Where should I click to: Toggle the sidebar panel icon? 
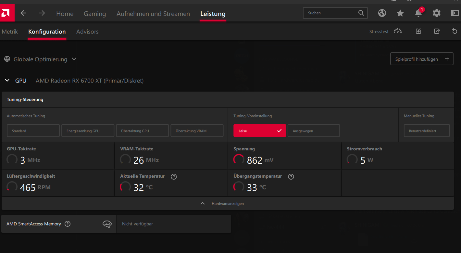pos(455,13)
